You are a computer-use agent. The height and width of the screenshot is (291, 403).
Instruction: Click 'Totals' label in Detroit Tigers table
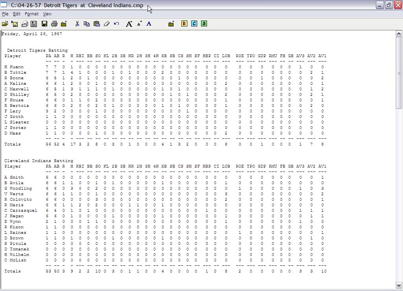pos(12,144)
